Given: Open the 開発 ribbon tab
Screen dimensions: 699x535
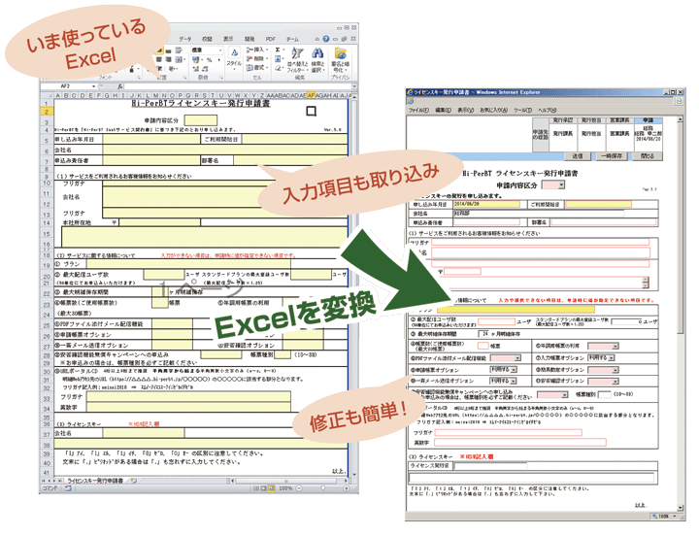Looking at the screenshot, I should coord(250,39).
